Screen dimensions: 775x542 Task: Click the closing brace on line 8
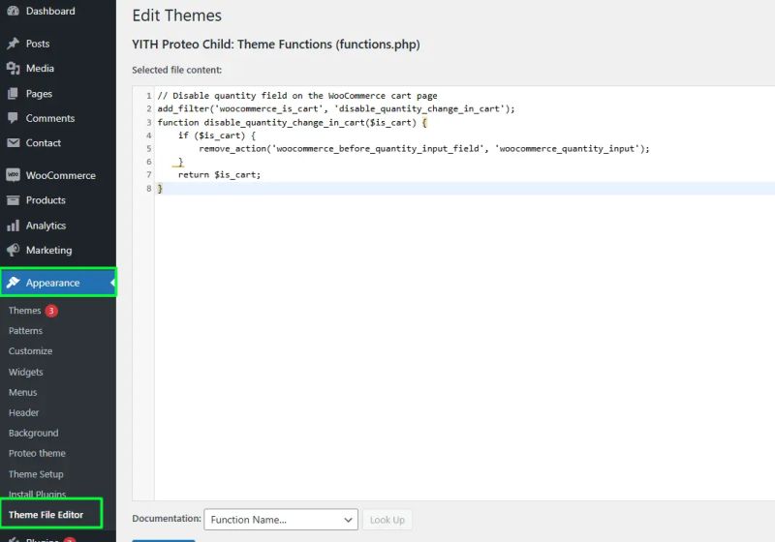(x=160, y=188)
